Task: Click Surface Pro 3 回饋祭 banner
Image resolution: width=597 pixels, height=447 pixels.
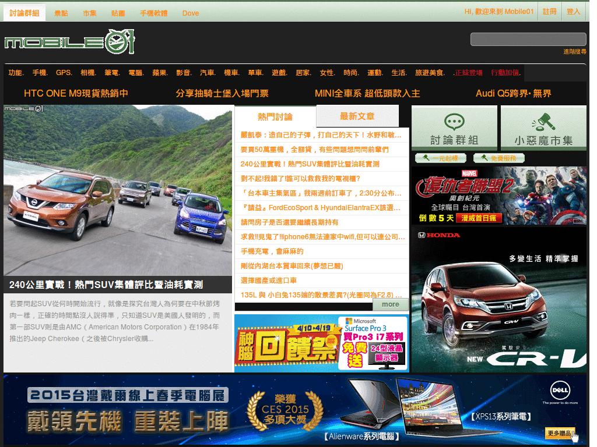Action: [322, 343]
